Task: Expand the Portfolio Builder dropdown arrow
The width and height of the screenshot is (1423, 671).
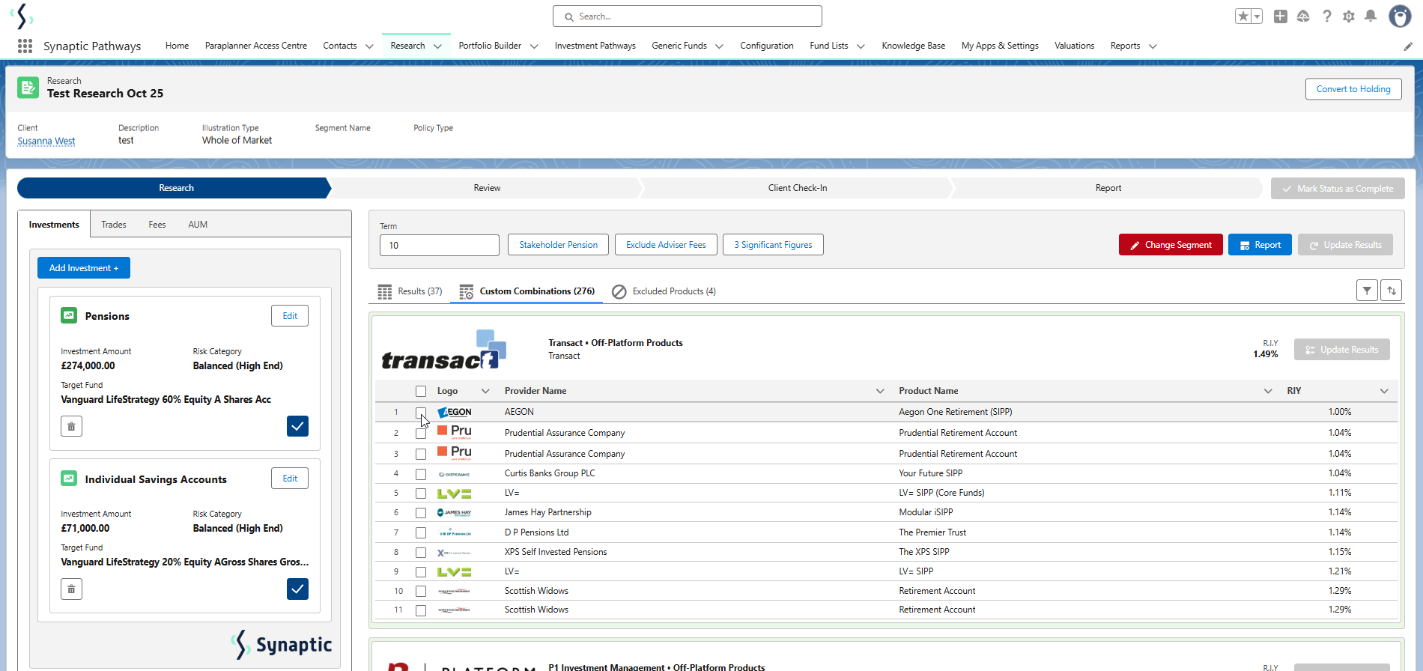Action: coord(534,46)
